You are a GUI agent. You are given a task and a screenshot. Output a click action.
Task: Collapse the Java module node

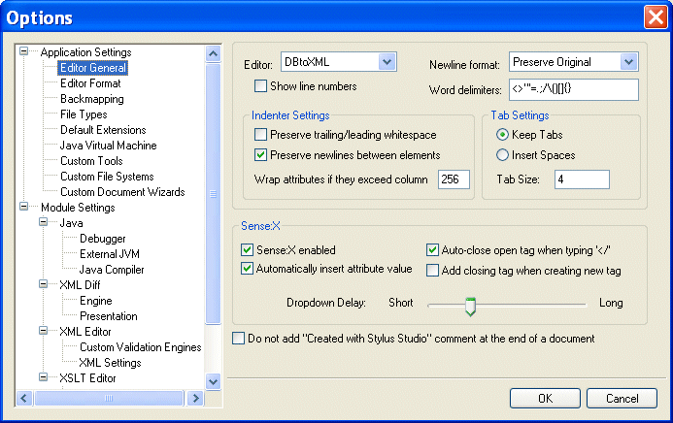44,223
